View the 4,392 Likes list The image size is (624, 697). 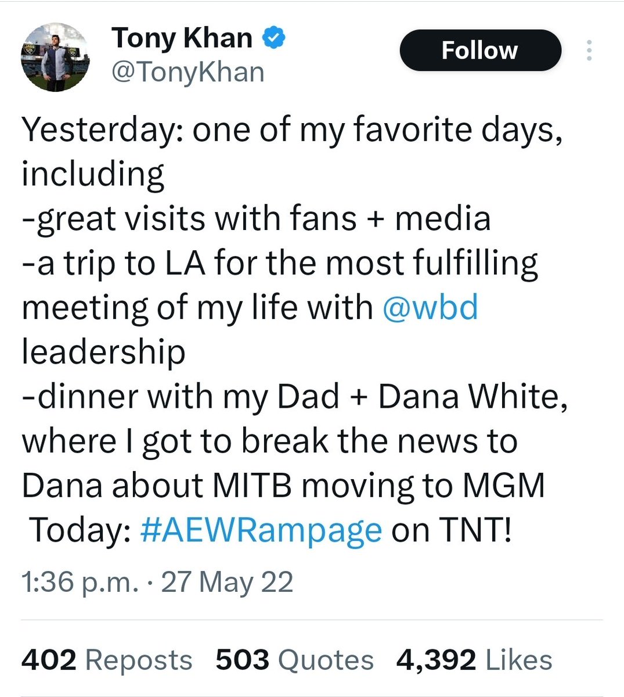click(x=474, y=660)
